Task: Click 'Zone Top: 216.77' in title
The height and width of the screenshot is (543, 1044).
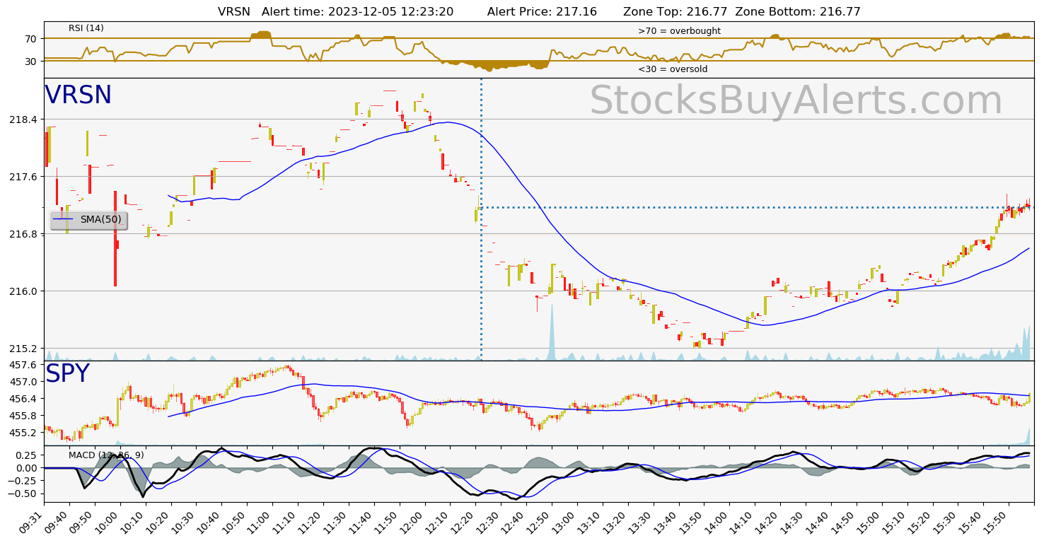Action: (675, 12)
